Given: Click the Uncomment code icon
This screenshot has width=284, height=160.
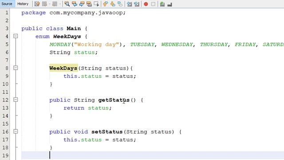Looking at the screenshot, I should click(x=170, y=4).
